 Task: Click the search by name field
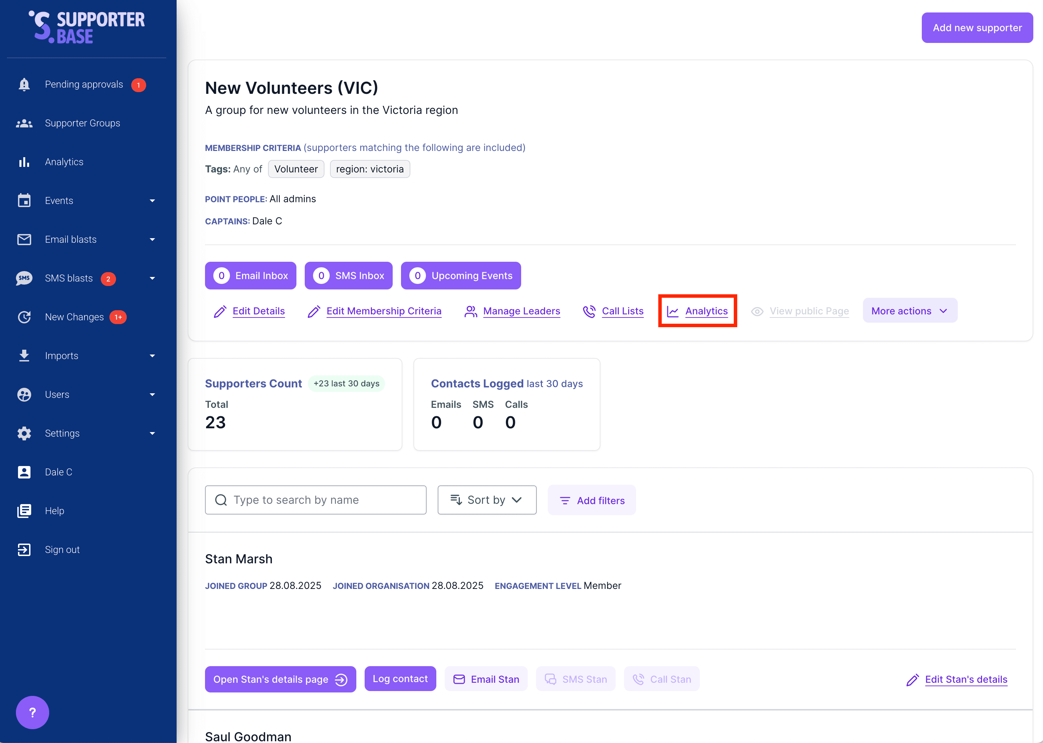(315, 500)
